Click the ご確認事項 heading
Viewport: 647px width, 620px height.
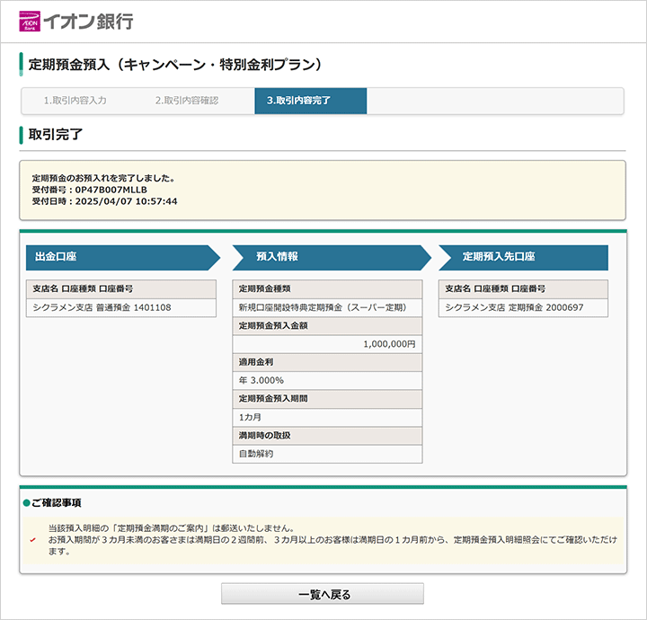56,503
